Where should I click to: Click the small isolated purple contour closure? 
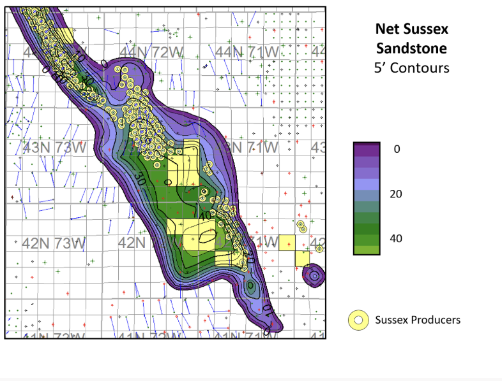pos(314,276)
